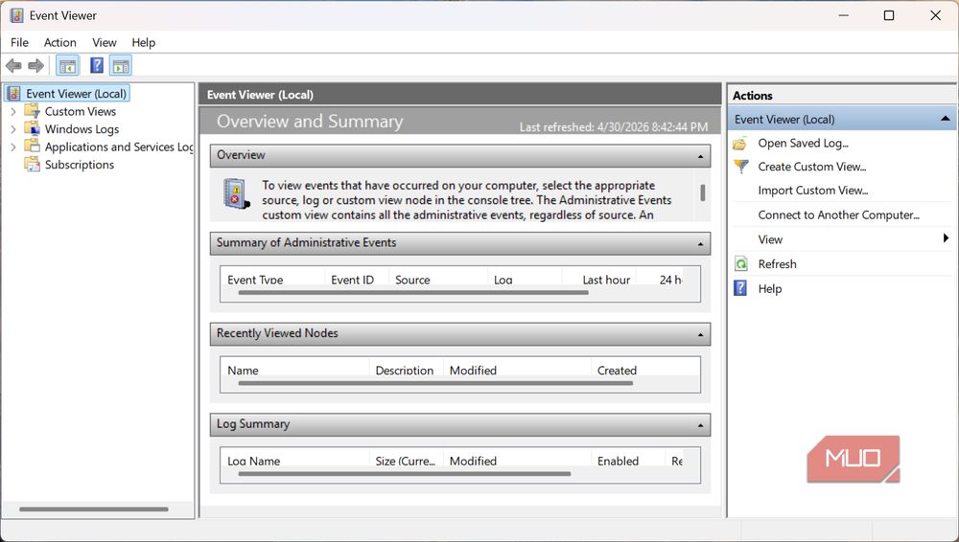Screen dimensions: 959x542
Task: Click the Windows Logs folder icon
Action: point(32,128)
